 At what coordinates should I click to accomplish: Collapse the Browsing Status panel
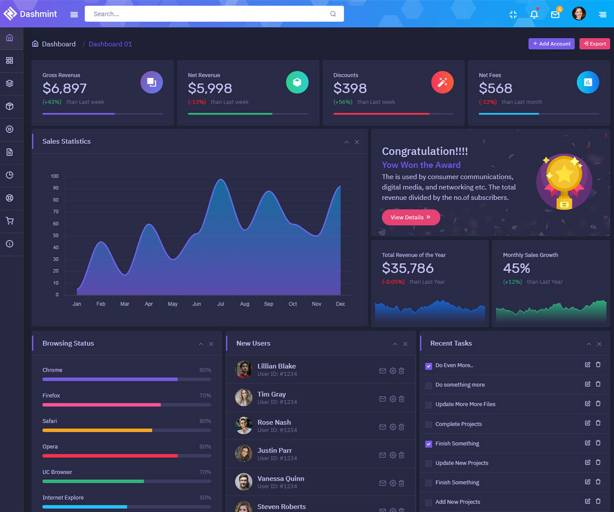point(201,344)
